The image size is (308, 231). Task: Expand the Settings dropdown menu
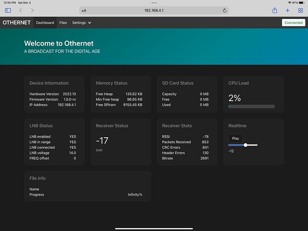tap(82, 23)
